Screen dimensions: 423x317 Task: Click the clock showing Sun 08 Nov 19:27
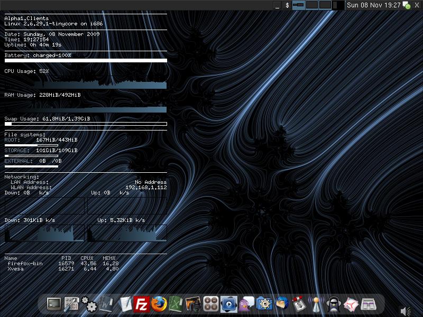click(374, 5)
